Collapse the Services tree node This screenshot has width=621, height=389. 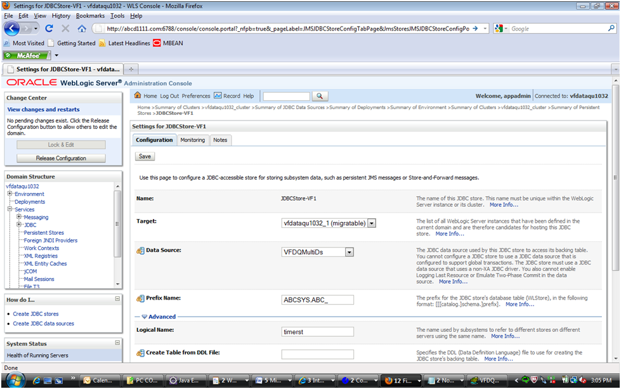10,209
